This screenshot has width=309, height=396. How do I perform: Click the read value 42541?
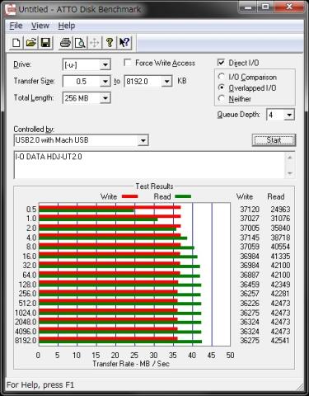pos(280,341)
